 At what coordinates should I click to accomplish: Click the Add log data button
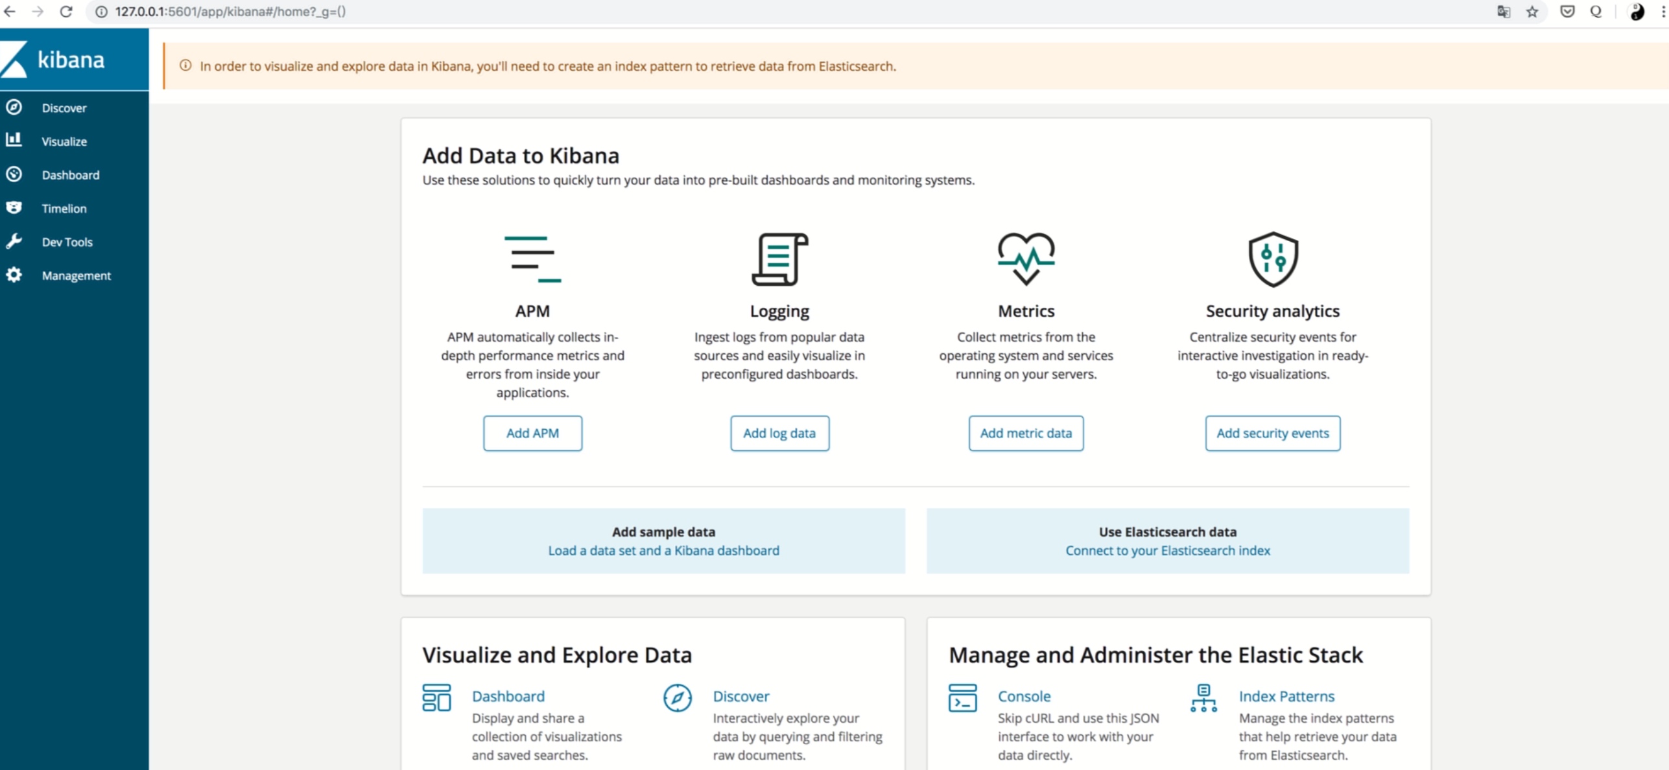pos(779,433)
